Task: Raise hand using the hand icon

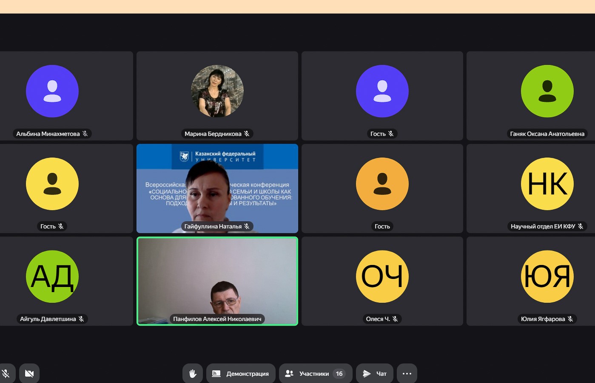Action: [193, 374]
